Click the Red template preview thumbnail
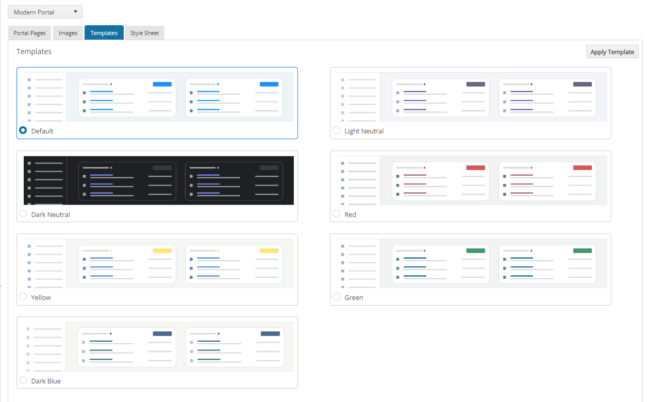 coord(472,180)
